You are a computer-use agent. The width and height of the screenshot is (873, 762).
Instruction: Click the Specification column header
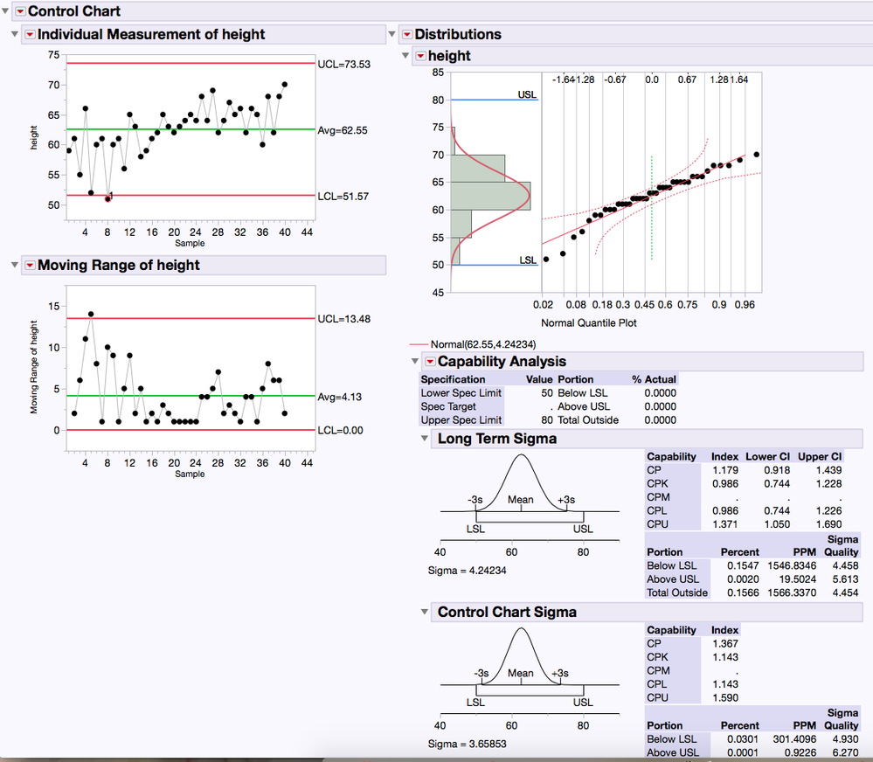[x=453, y=379]
